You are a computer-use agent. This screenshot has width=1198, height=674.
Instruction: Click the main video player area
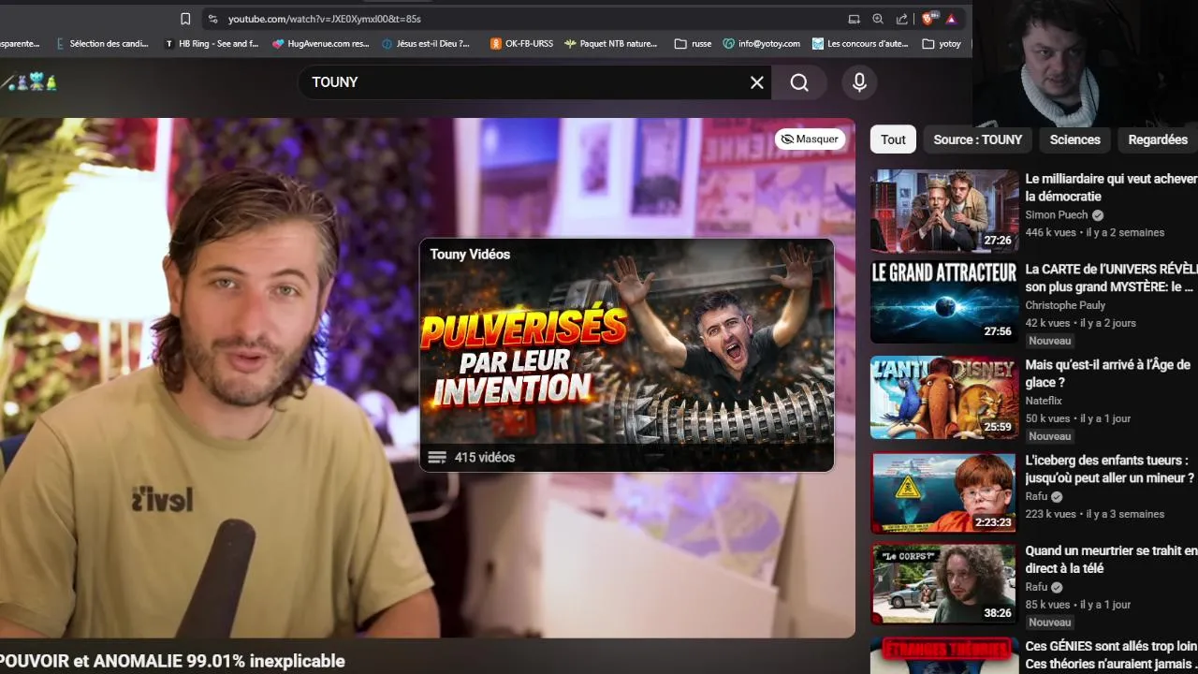point(427,377)
